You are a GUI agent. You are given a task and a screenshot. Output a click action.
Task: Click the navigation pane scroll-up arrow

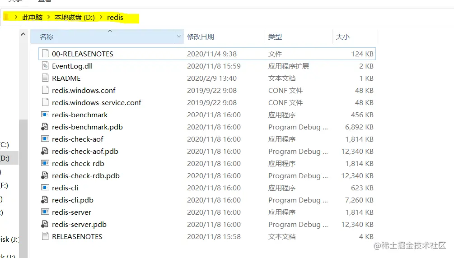23,34
